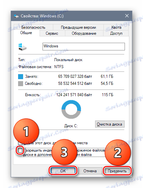The image size is (143, 188).
Task: Click the Отмена cancel button
Action: (90, 171)
